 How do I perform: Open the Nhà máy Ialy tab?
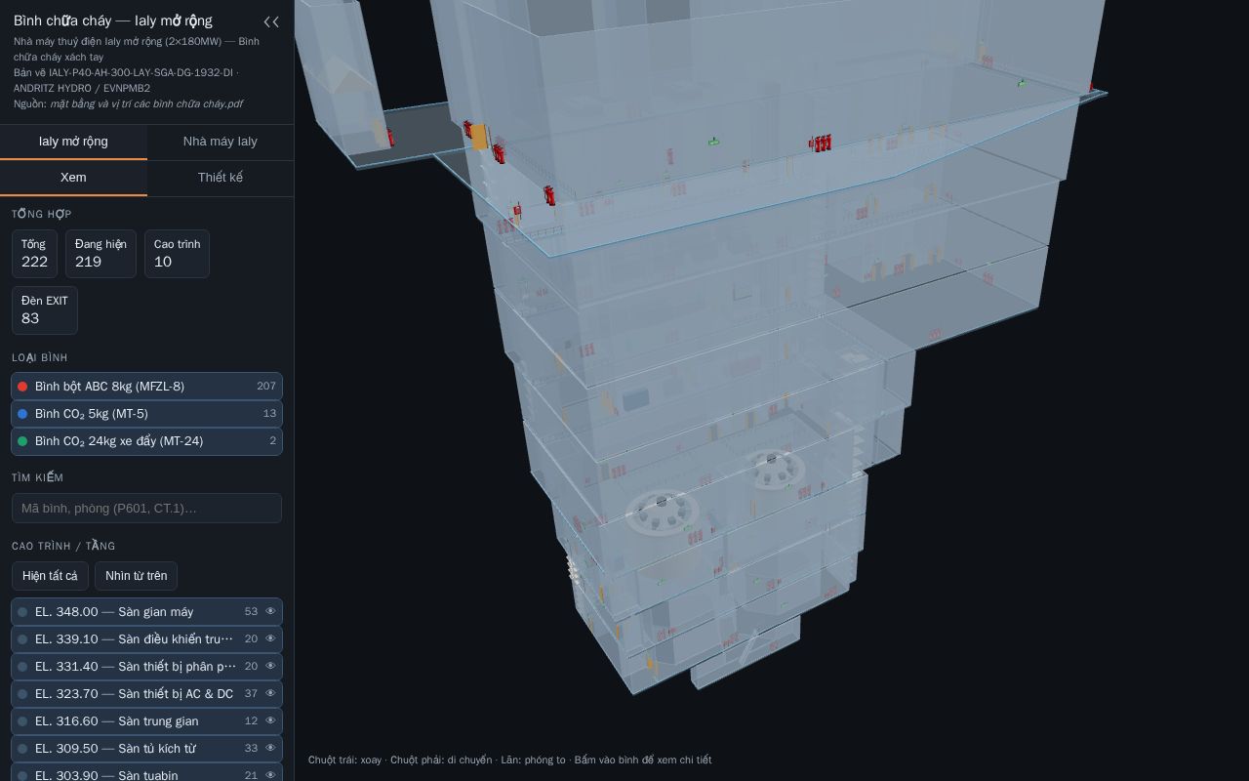pos(221,142)
